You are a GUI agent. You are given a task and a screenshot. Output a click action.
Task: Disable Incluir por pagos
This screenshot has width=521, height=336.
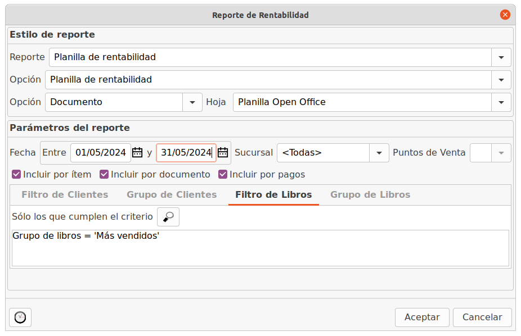click(x=223, y=175)
